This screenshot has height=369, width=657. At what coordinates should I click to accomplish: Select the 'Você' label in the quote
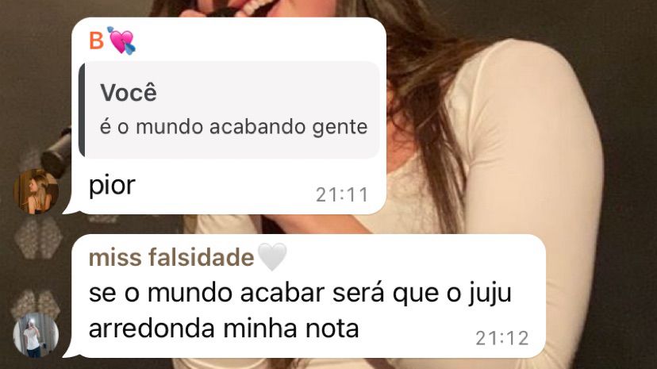pyautogui.click(x=129, y=93)
